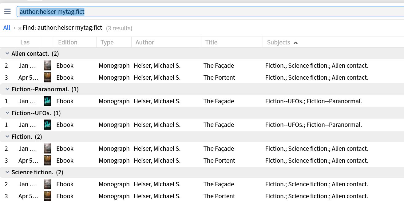Sort by the Subjects column header
This screenshot has width=404, height=216.
pyautogui.click(x=278, y=42)
